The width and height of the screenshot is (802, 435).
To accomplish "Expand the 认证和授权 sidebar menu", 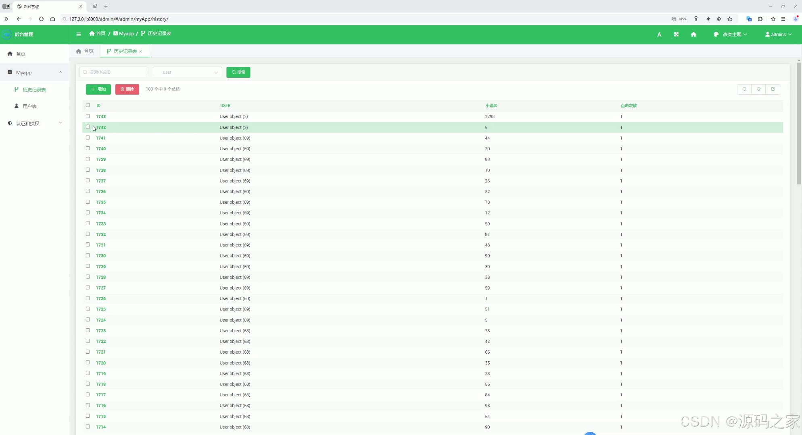I will click(34, 123).
